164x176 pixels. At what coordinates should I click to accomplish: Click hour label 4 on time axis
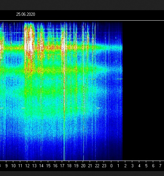click(139, 166)
